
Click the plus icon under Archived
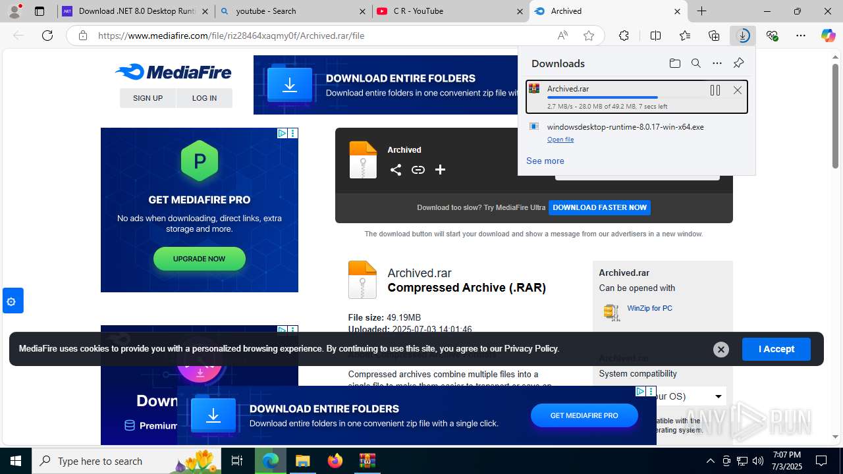coord(440,170)
